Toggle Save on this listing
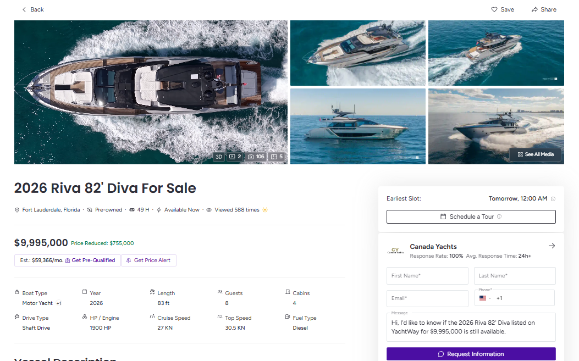 [502, 9]
